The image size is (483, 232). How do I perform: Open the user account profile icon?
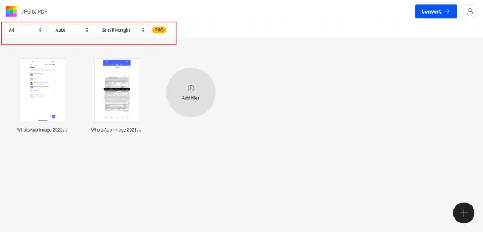(470, 11)
